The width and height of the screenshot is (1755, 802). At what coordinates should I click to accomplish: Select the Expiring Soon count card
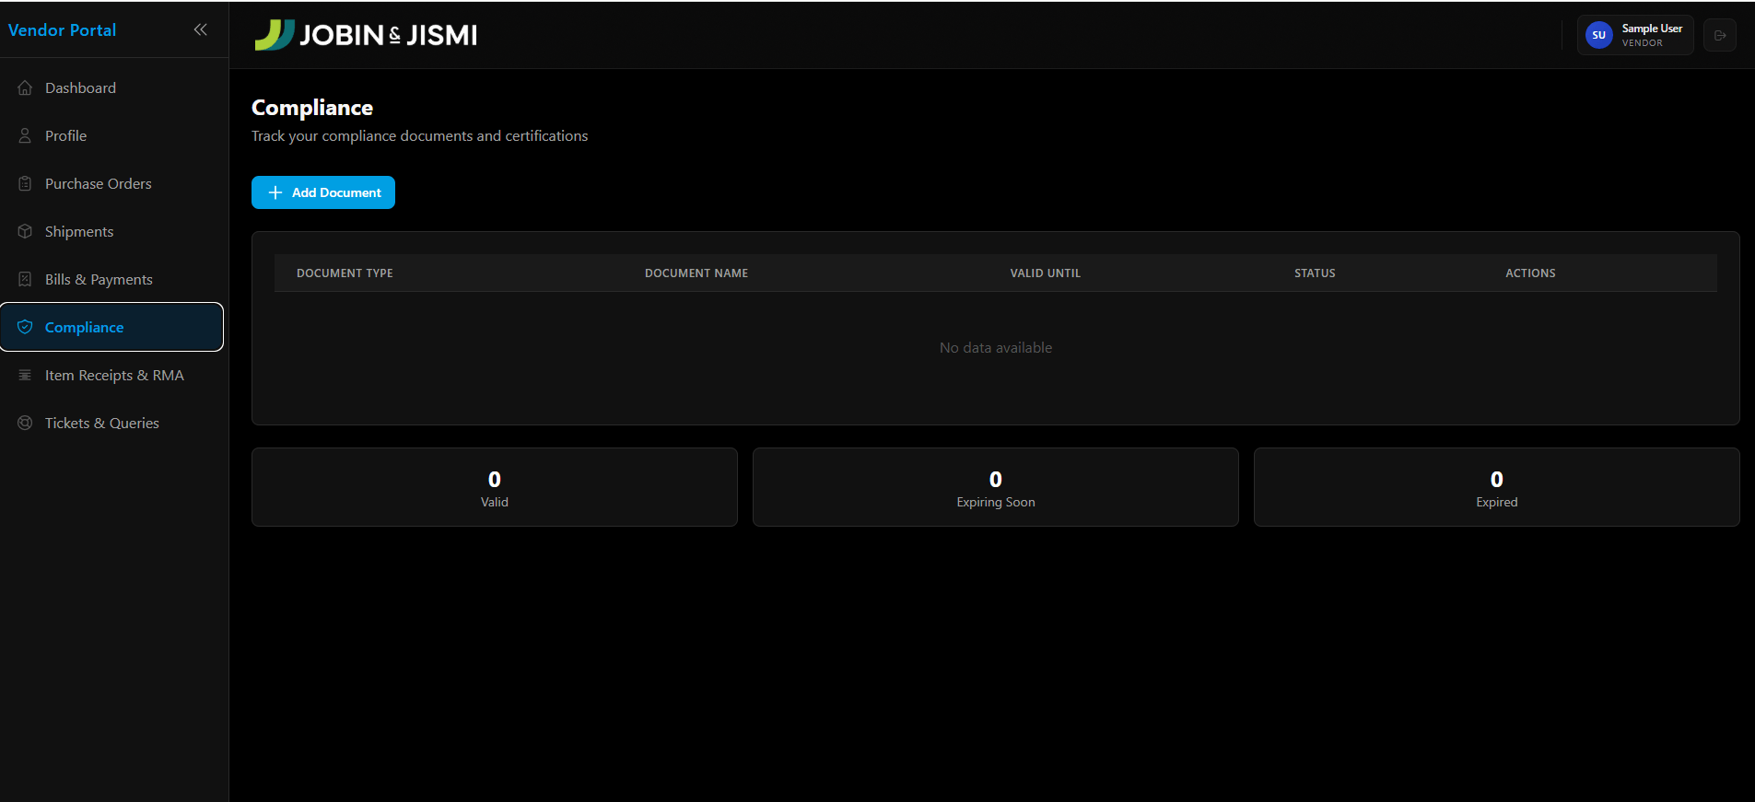996,487
